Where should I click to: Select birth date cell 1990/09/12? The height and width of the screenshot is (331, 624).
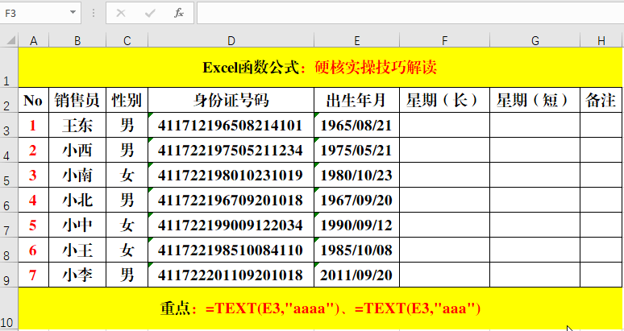(356, 225)
